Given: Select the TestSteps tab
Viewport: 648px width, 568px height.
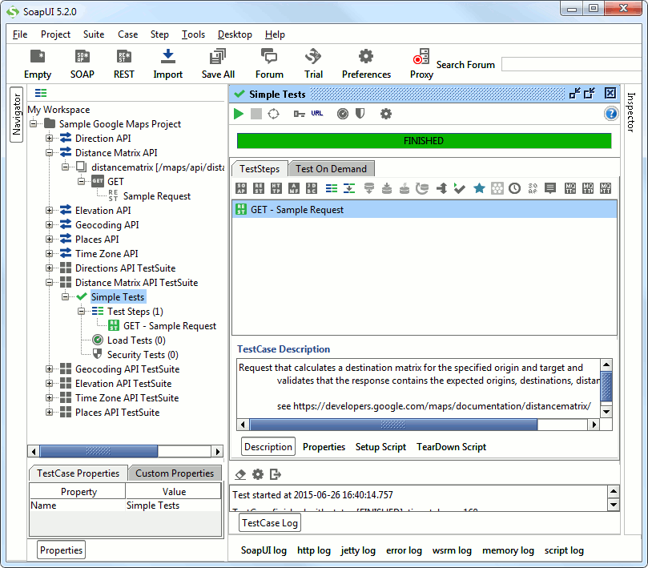Looking at the screenshot, I should pyautogui.click(x=260, y=169).
